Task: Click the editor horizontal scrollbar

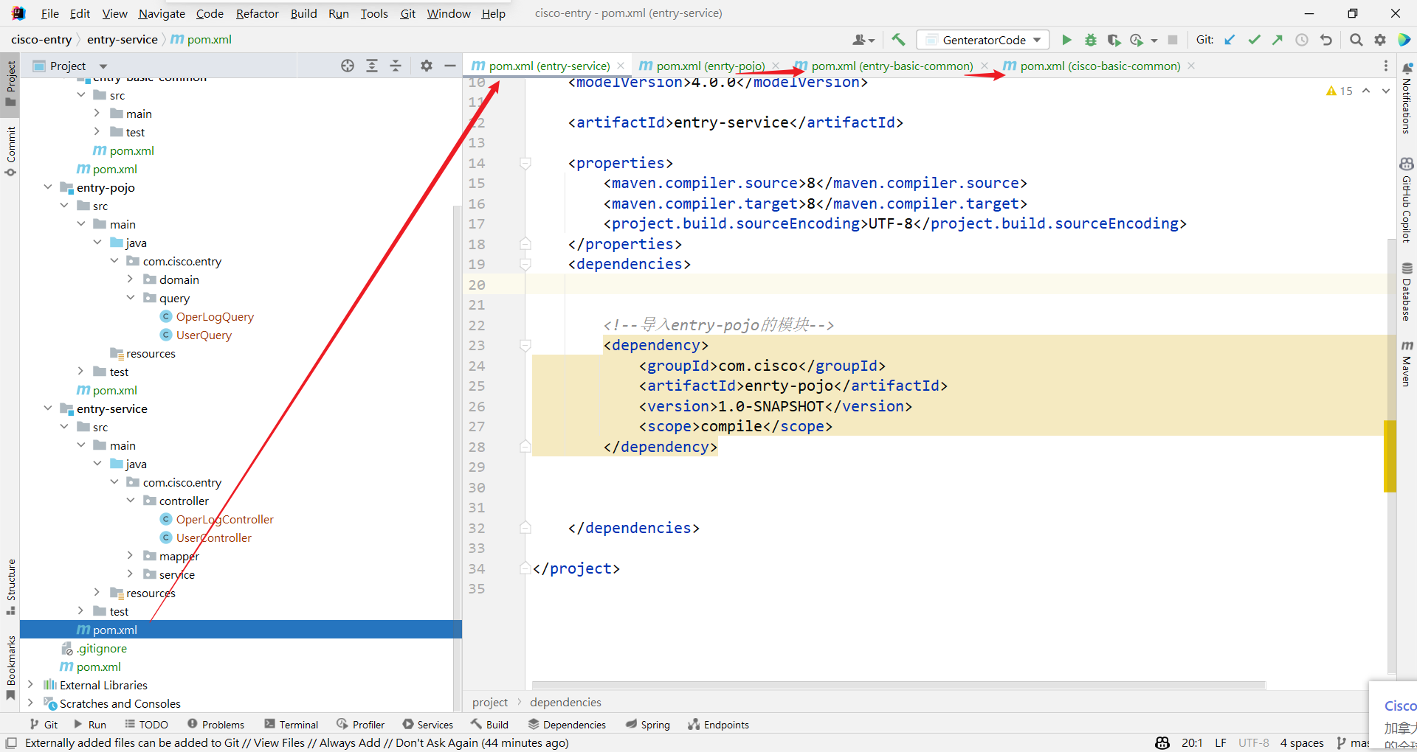Action: pyautogui.click(x=898, y=685)
